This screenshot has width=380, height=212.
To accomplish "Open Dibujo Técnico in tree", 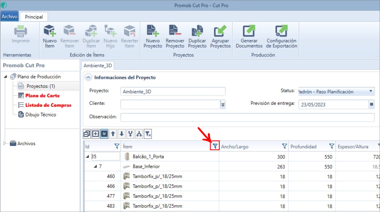I will [41, 115].
